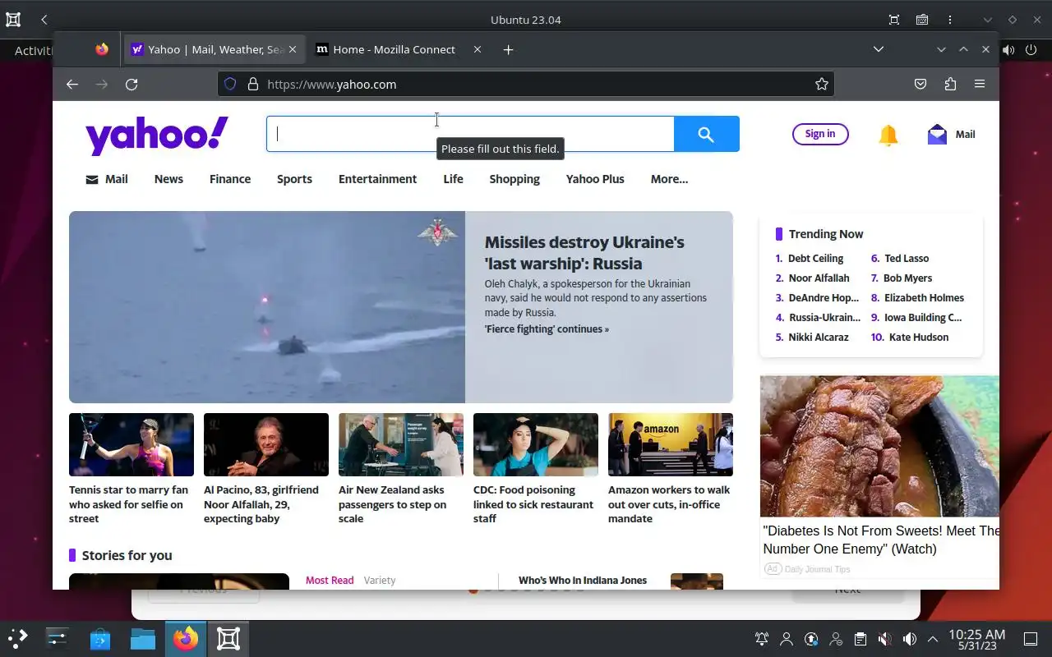Open the tracking protection shield icon
1052x657 pixels.
click(x=230, y=84)
